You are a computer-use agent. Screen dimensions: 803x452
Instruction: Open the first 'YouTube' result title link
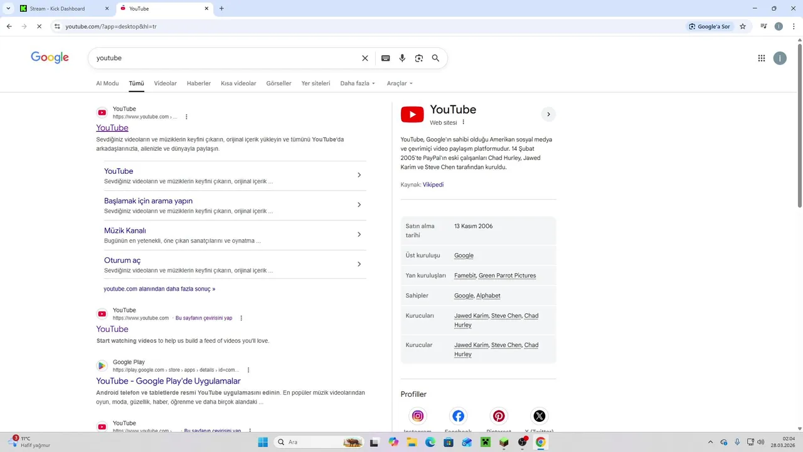[x=112, y=127]
